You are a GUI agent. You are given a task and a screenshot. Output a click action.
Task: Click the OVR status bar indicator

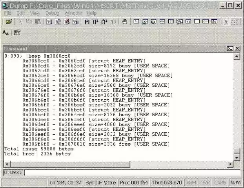click(205, 183)
